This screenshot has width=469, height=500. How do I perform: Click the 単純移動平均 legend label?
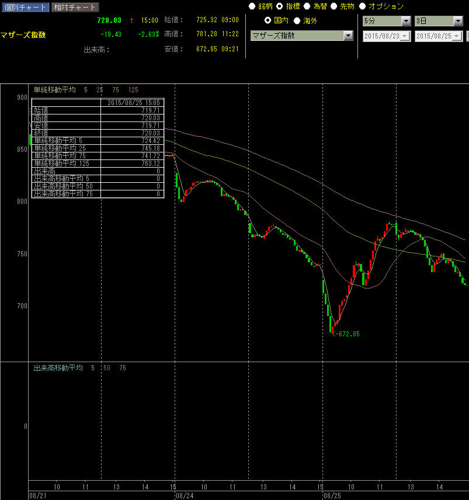coord(54,90)
